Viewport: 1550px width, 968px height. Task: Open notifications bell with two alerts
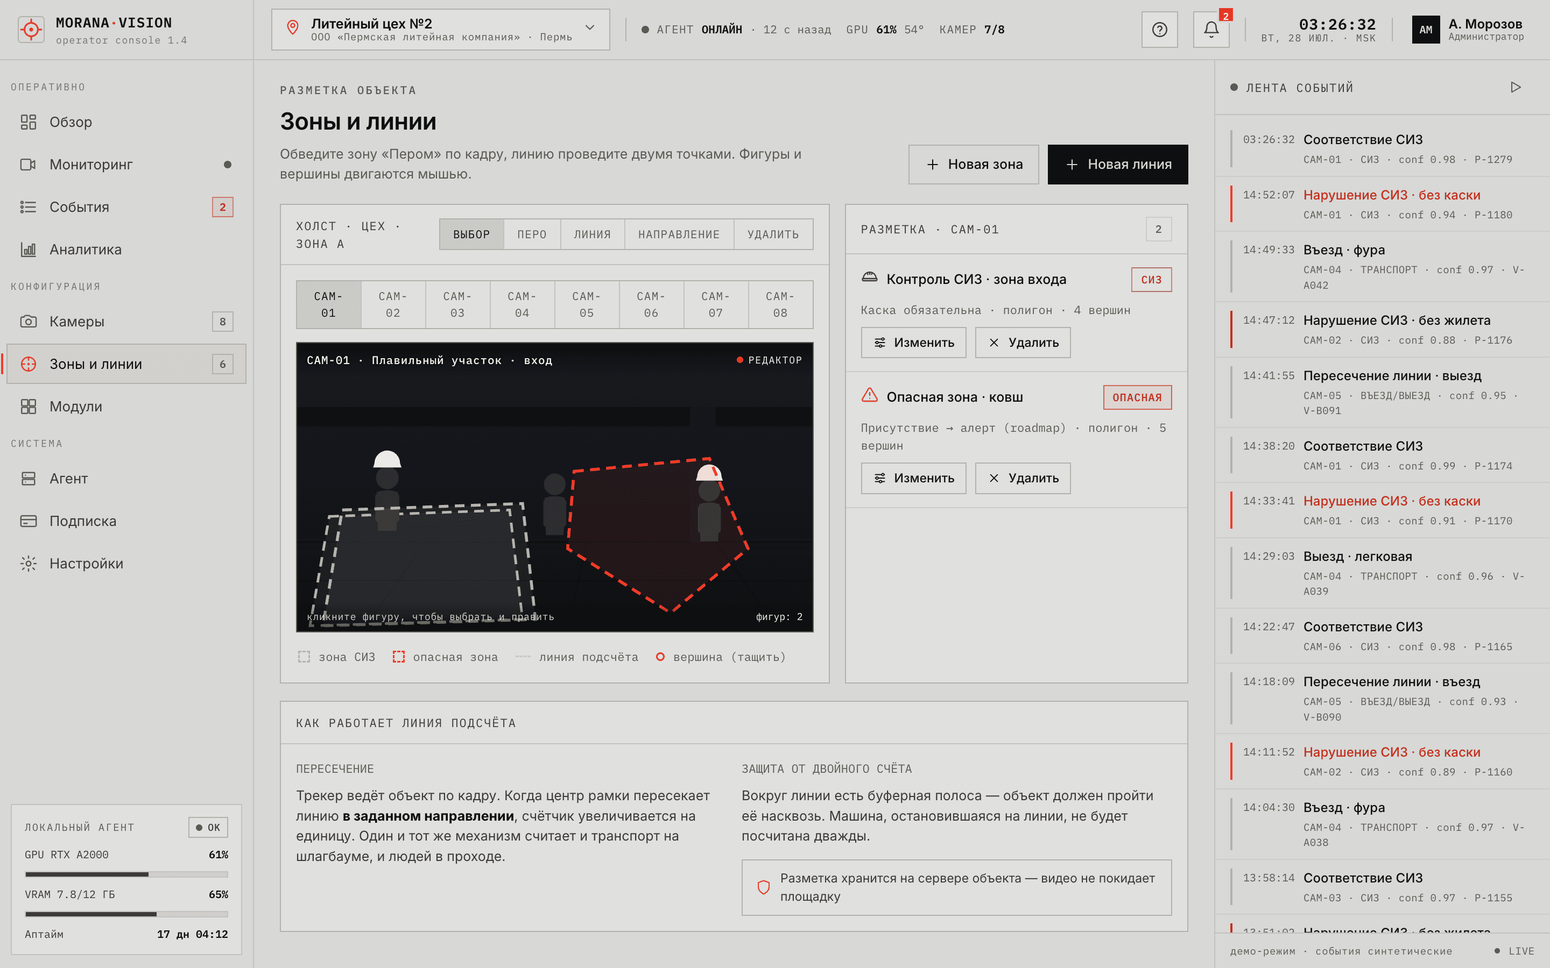click(1211, 30)
